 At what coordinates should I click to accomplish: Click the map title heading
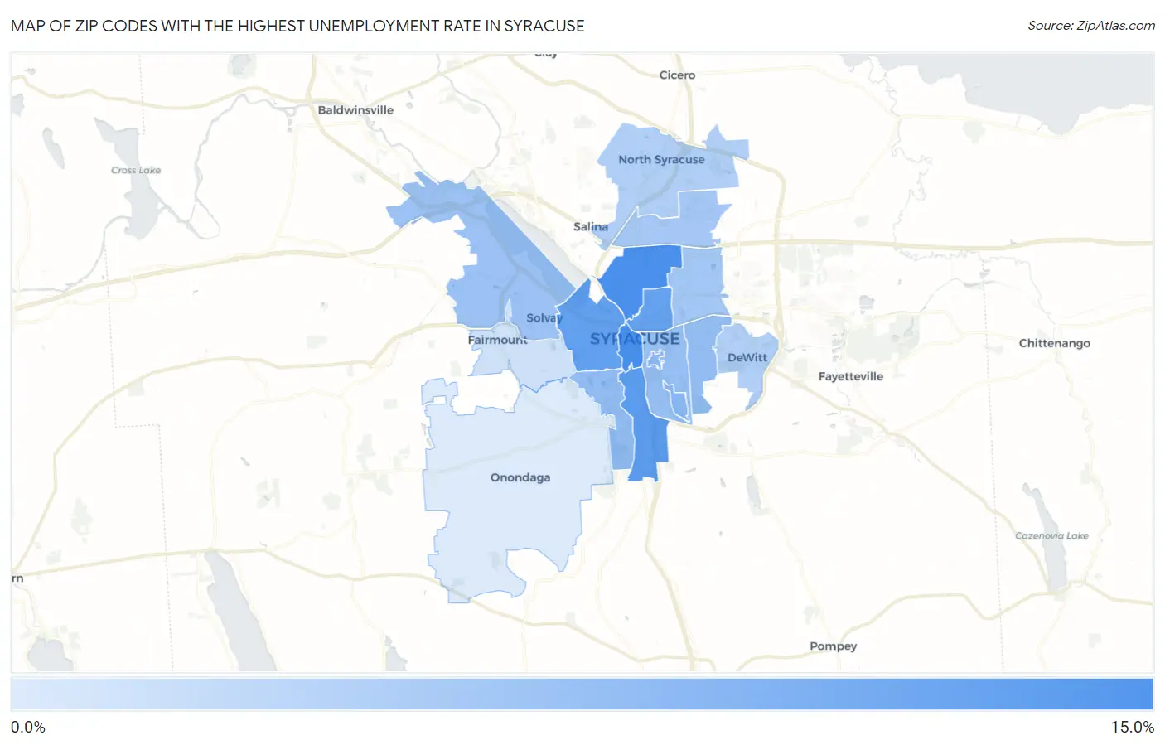point(297,26)
